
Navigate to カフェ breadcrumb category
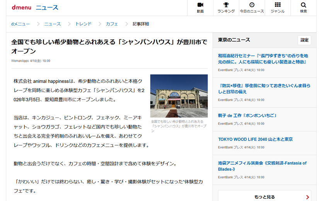pos(112,24)
